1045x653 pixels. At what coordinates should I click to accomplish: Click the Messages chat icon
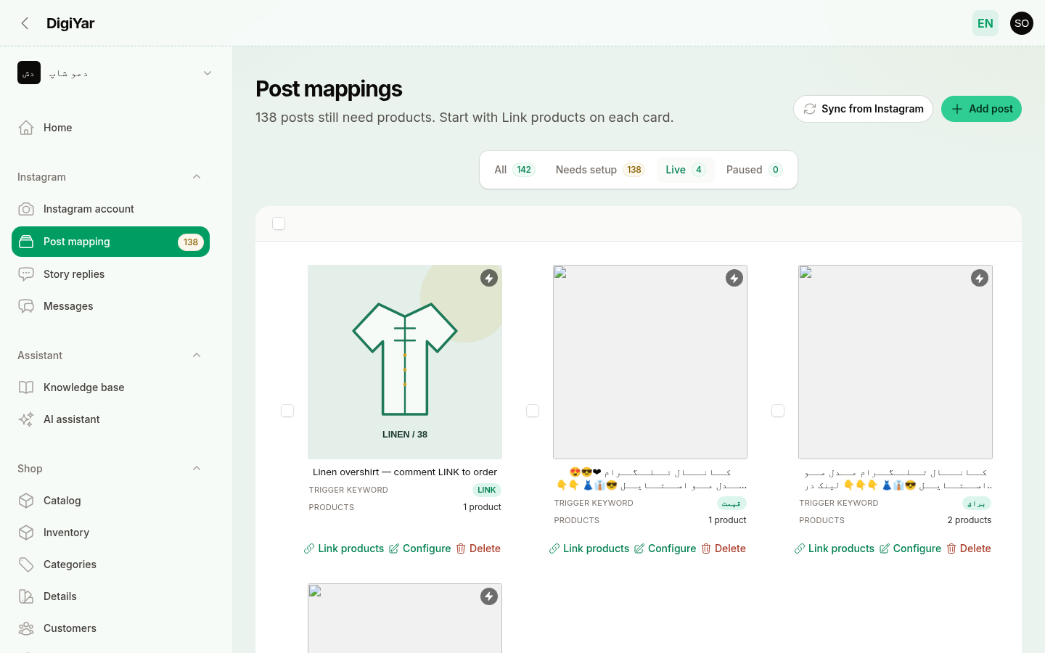(x=26, y=306)
